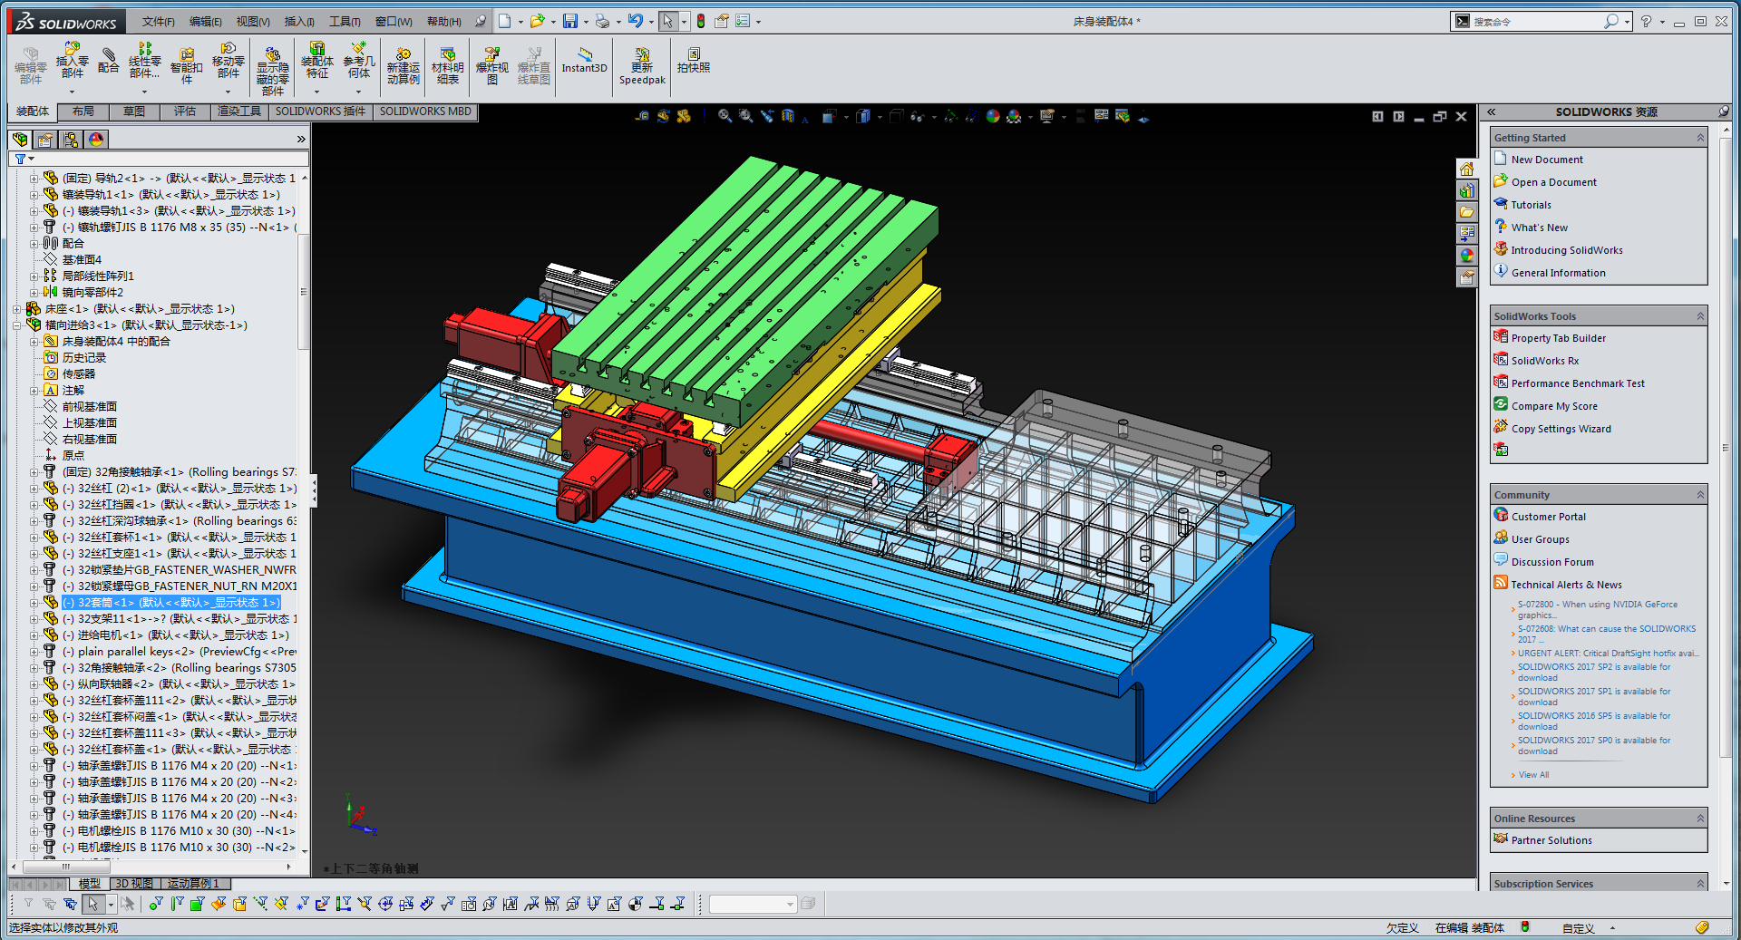This screenshot has width=1741, height=940.
Task: Open the 帮助(H) menu
Action: [x=443, y=22]
